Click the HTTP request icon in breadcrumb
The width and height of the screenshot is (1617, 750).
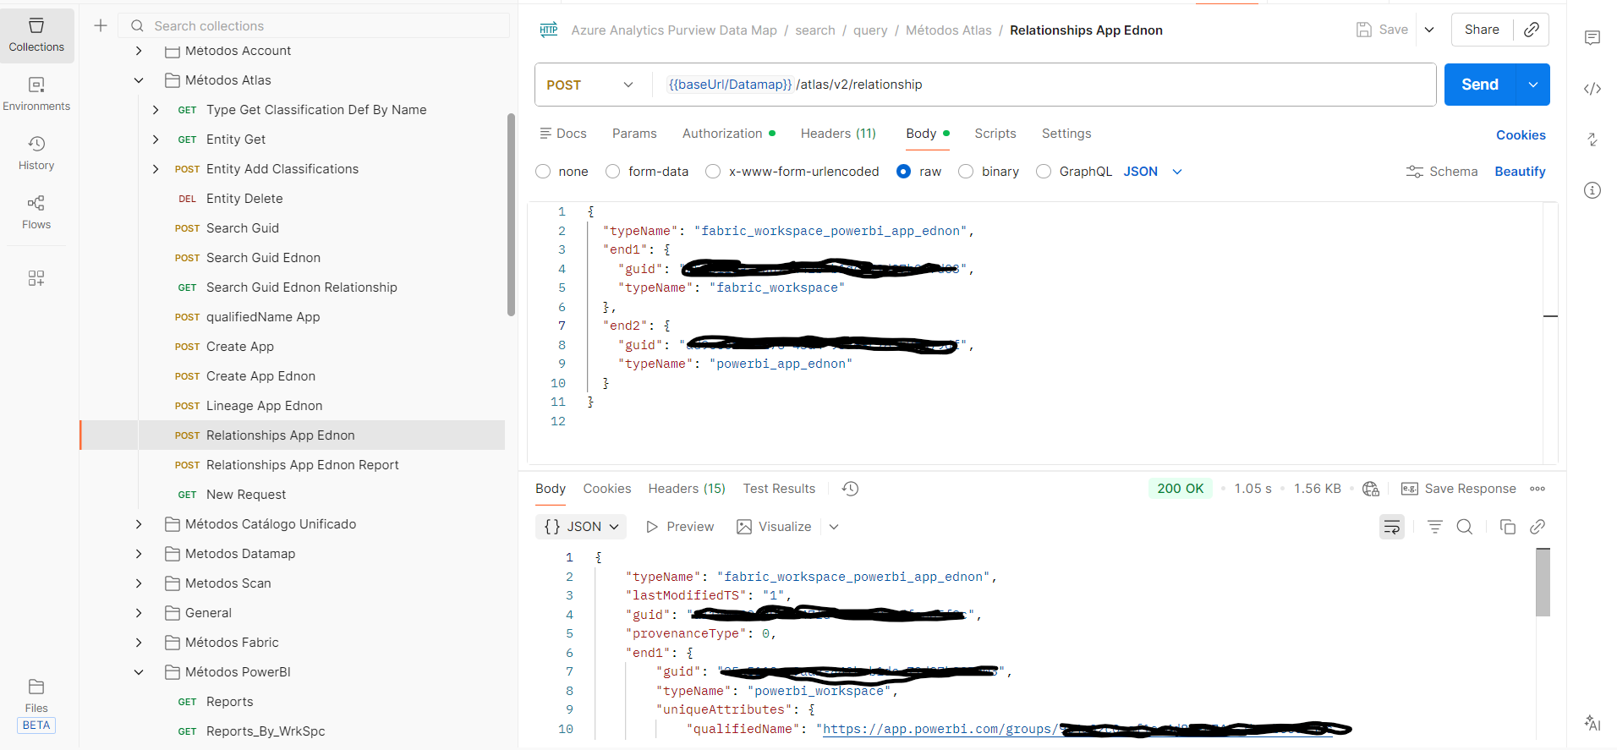click(549, 30)
